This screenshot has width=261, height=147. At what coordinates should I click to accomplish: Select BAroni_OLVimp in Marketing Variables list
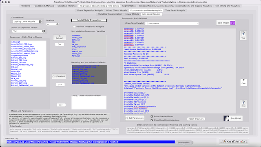[x=80, y=73]
